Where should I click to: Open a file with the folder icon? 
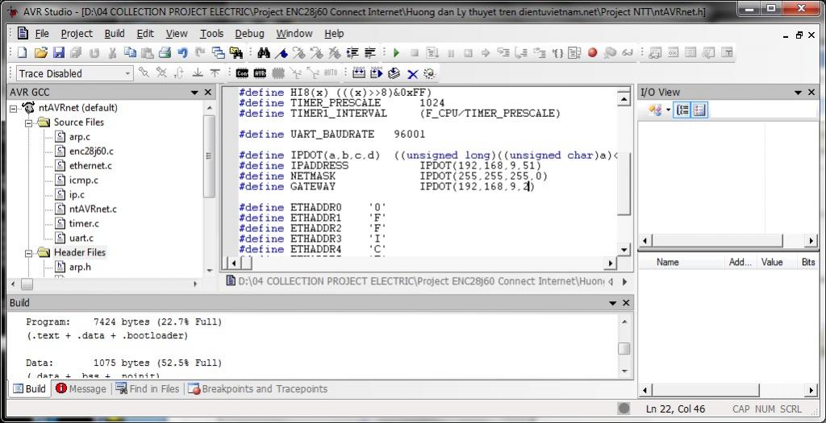click(x=40, y=53)
